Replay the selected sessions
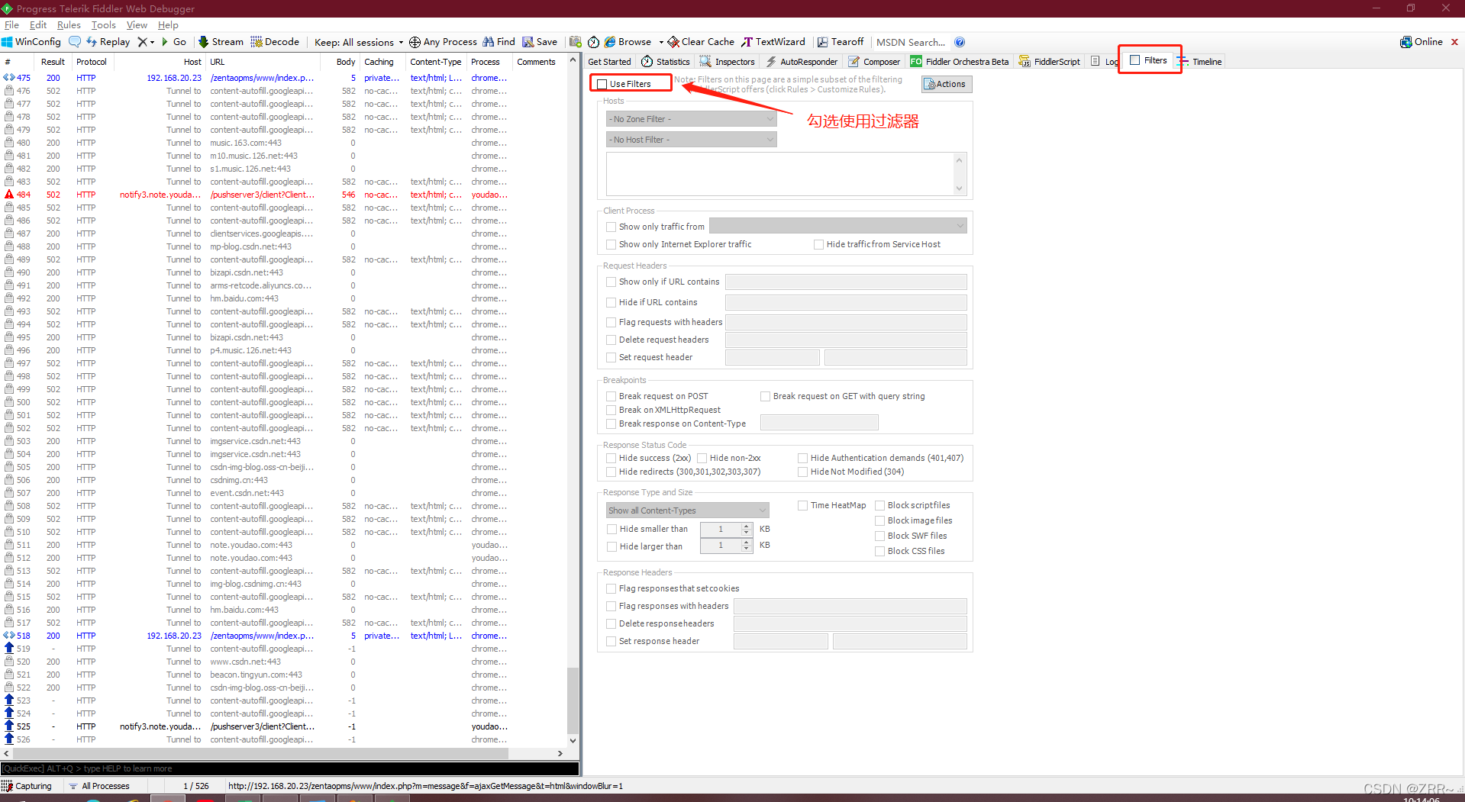 (108, 42)
